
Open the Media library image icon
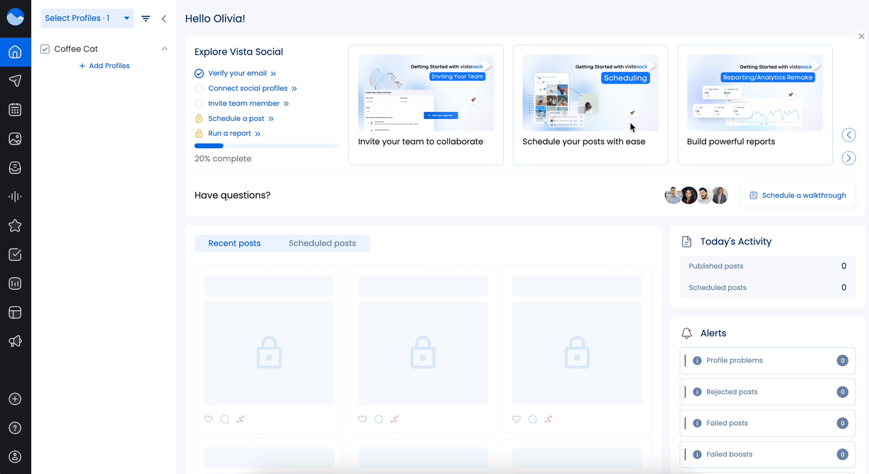coord(15,139)
